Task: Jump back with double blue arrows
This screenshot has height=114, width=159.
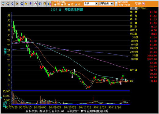Action: click(21, 4)
